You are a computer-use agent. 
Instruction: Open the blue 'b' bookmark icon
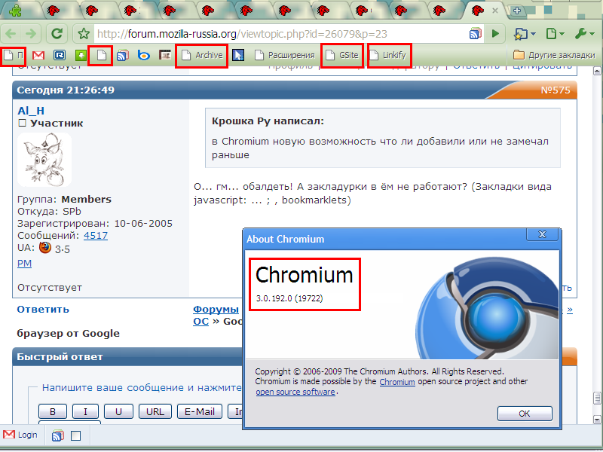(144, 55)
